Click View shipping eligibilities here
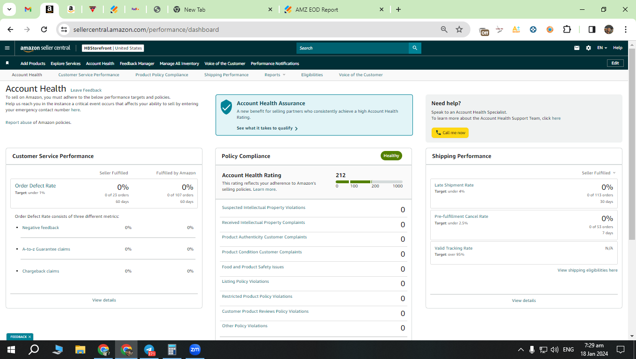636x359 pixels. (587, 270)
